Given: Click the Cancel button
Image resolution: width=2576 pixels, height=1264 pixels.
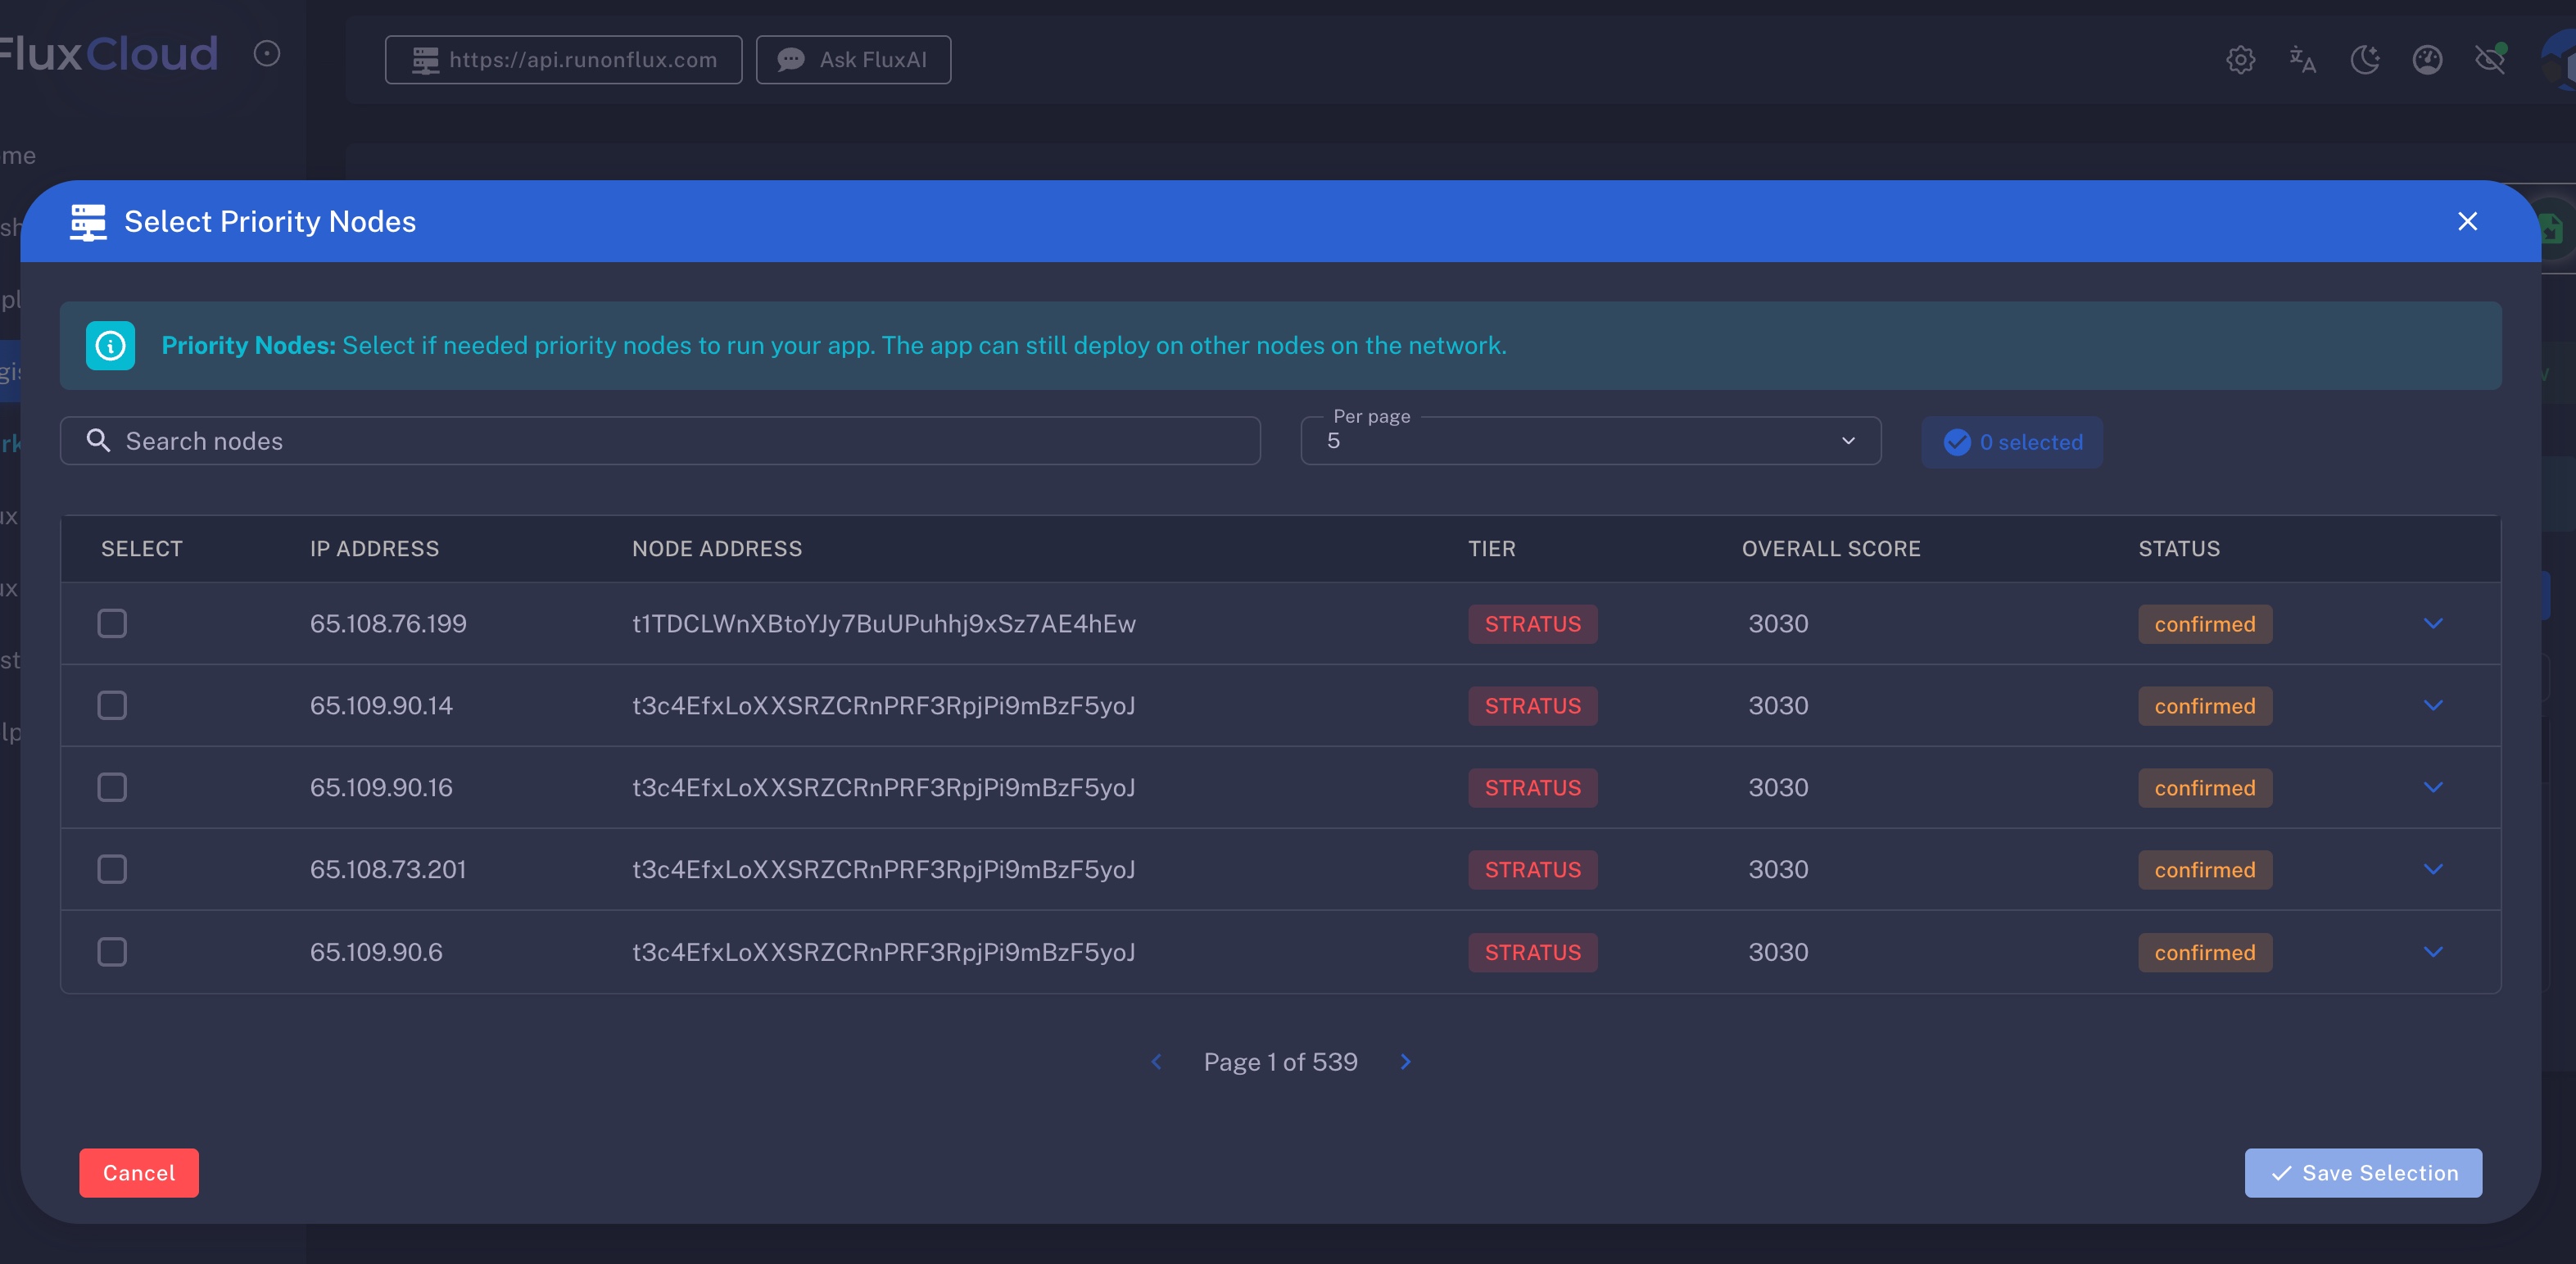Looking at the screenshot, I should [x=139, y=1173].
